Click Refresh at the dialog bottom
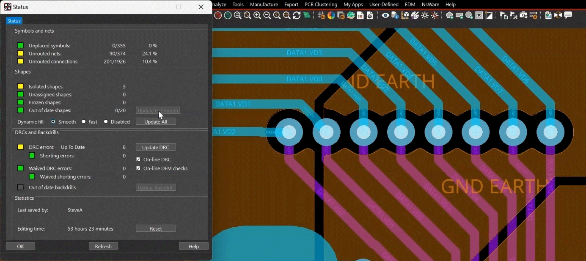The width and height of the screenshot is (586, 261). 103,246
